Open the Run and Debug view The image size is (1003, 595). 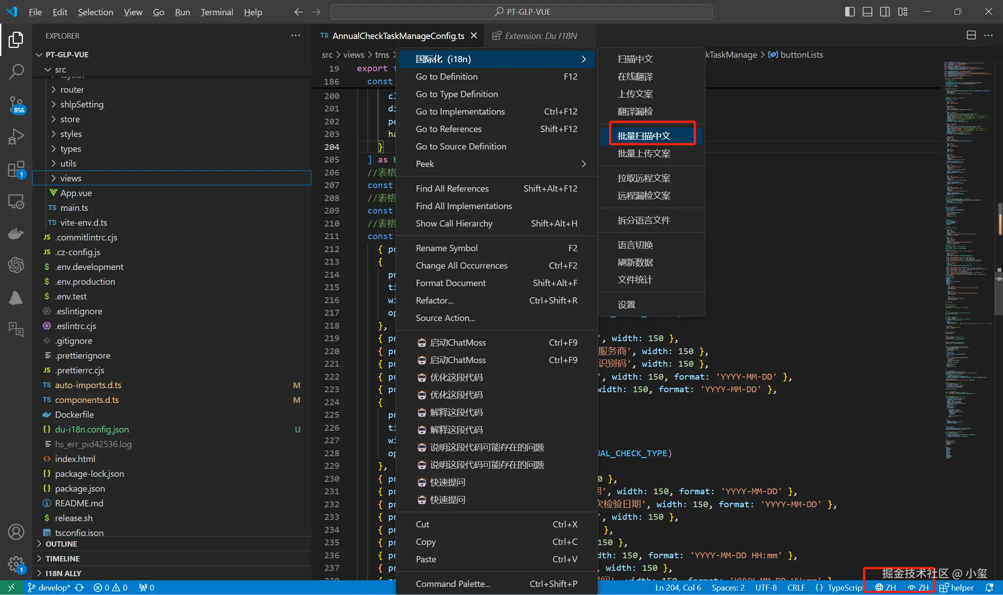pos(16,137)
